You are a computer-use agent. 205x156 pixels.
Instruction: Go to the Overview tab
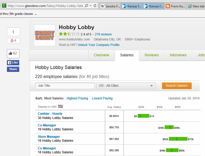pos(102,55)
